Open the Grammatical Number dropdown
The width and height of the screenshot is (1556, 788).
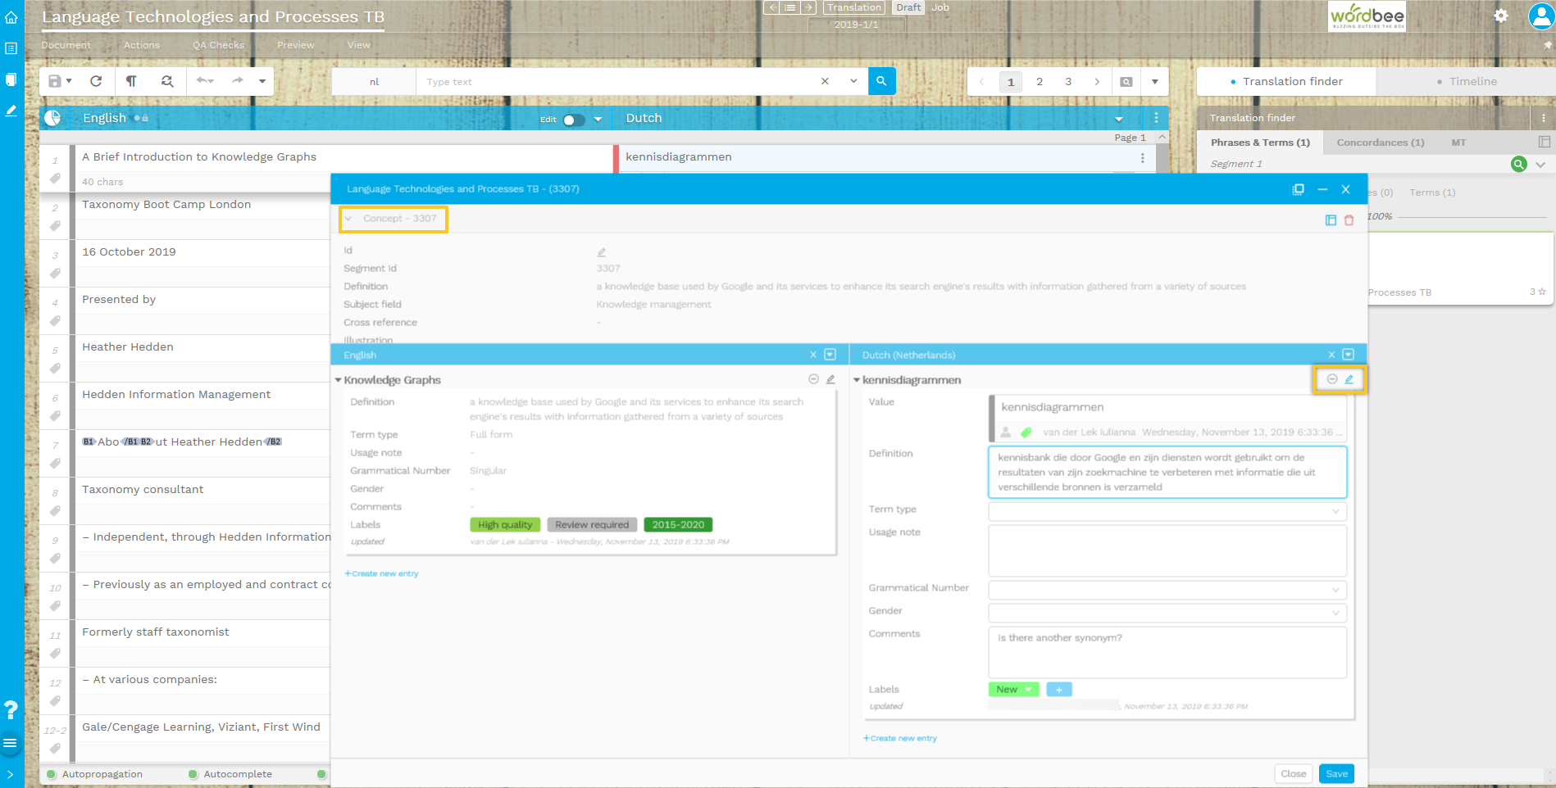click(x=1167, y=590)
